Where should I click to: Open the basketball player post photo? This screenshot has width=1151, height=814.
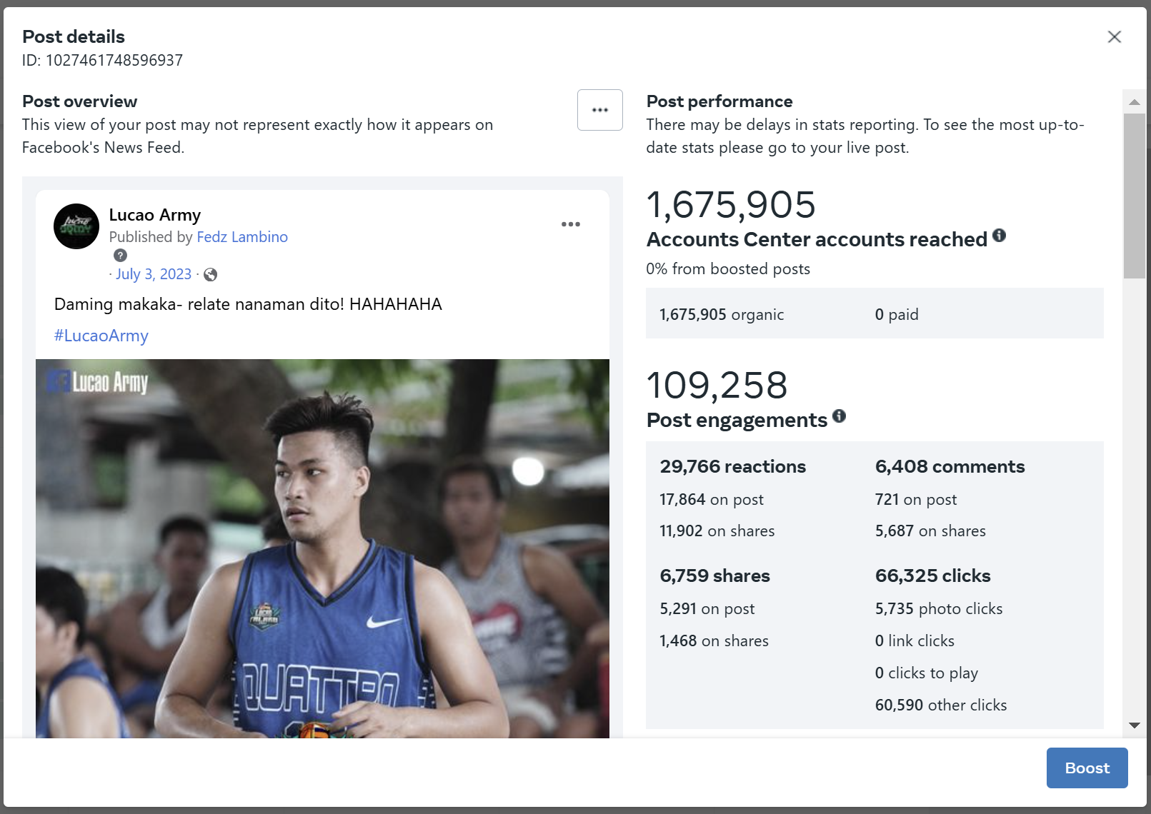pyautogui.click(x=322, y=548)
